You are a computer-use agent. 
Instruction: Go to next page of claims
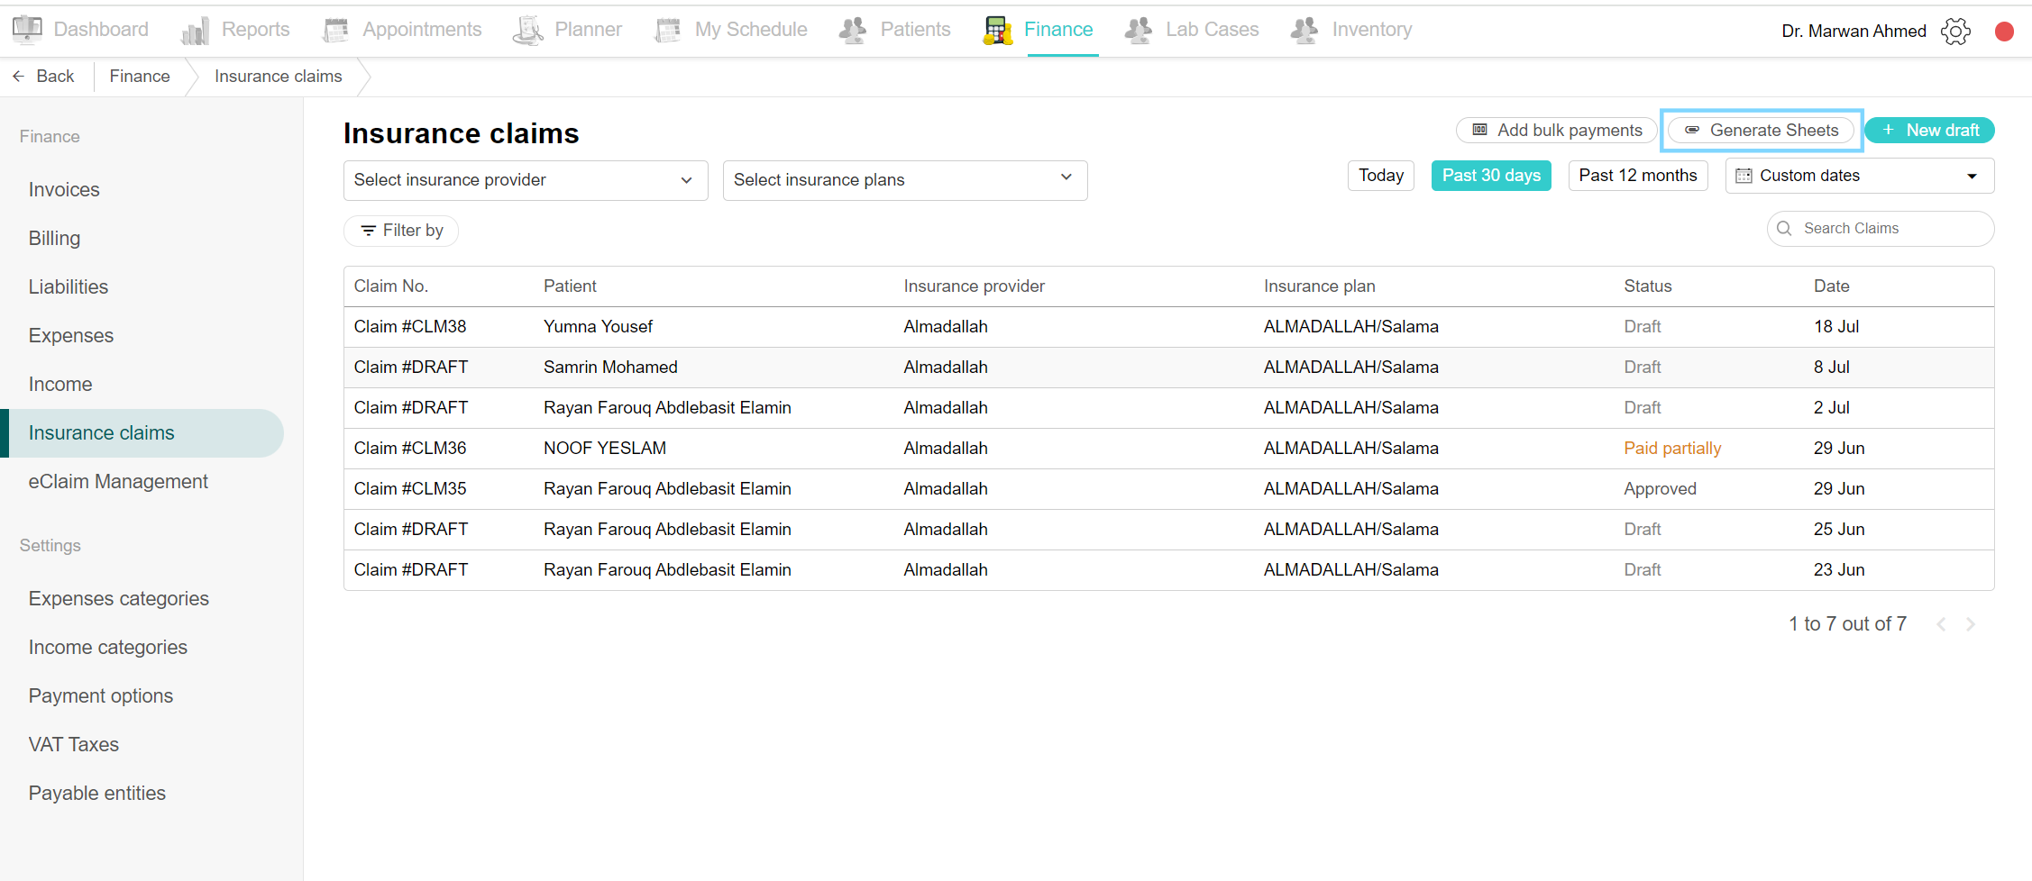pyautogui.click(x=1972, y=624)
